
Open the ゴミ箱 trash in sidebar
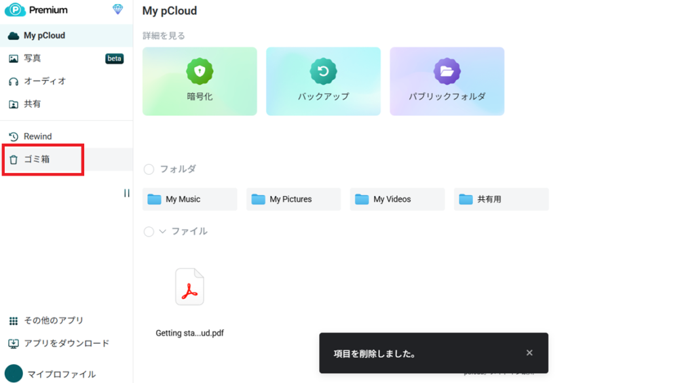point(37,159)
